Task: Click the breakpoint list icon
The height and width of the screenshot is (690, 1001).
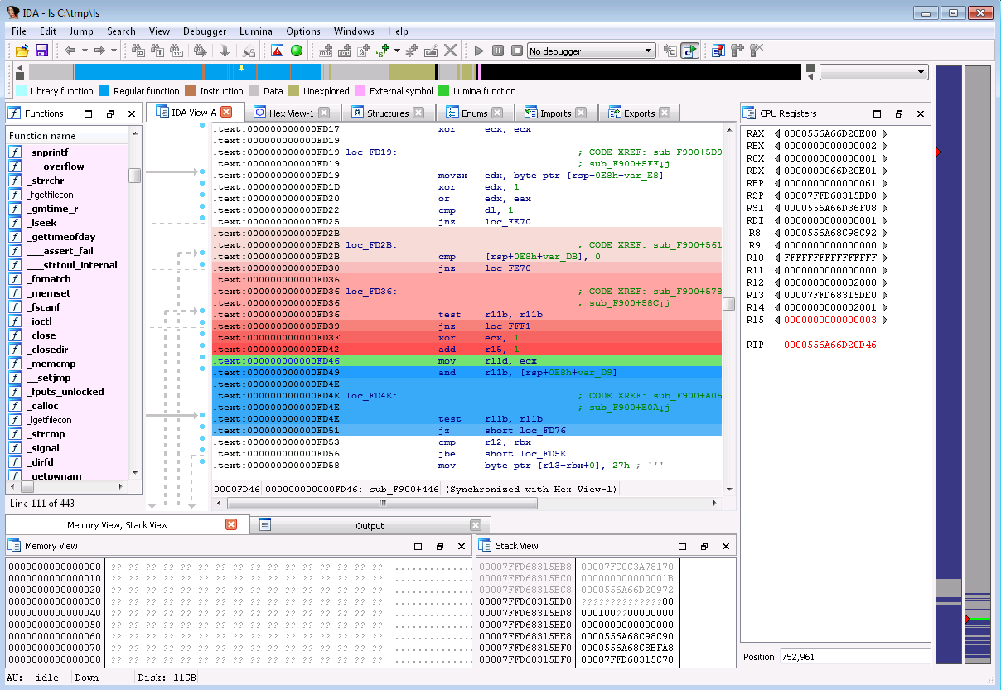Action: pos(718,51)
